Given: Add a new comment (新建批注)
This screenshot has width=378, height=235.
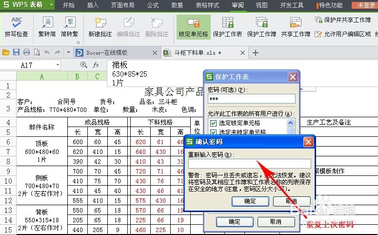Looking at the screenshot, I should [x=100, y=27].
